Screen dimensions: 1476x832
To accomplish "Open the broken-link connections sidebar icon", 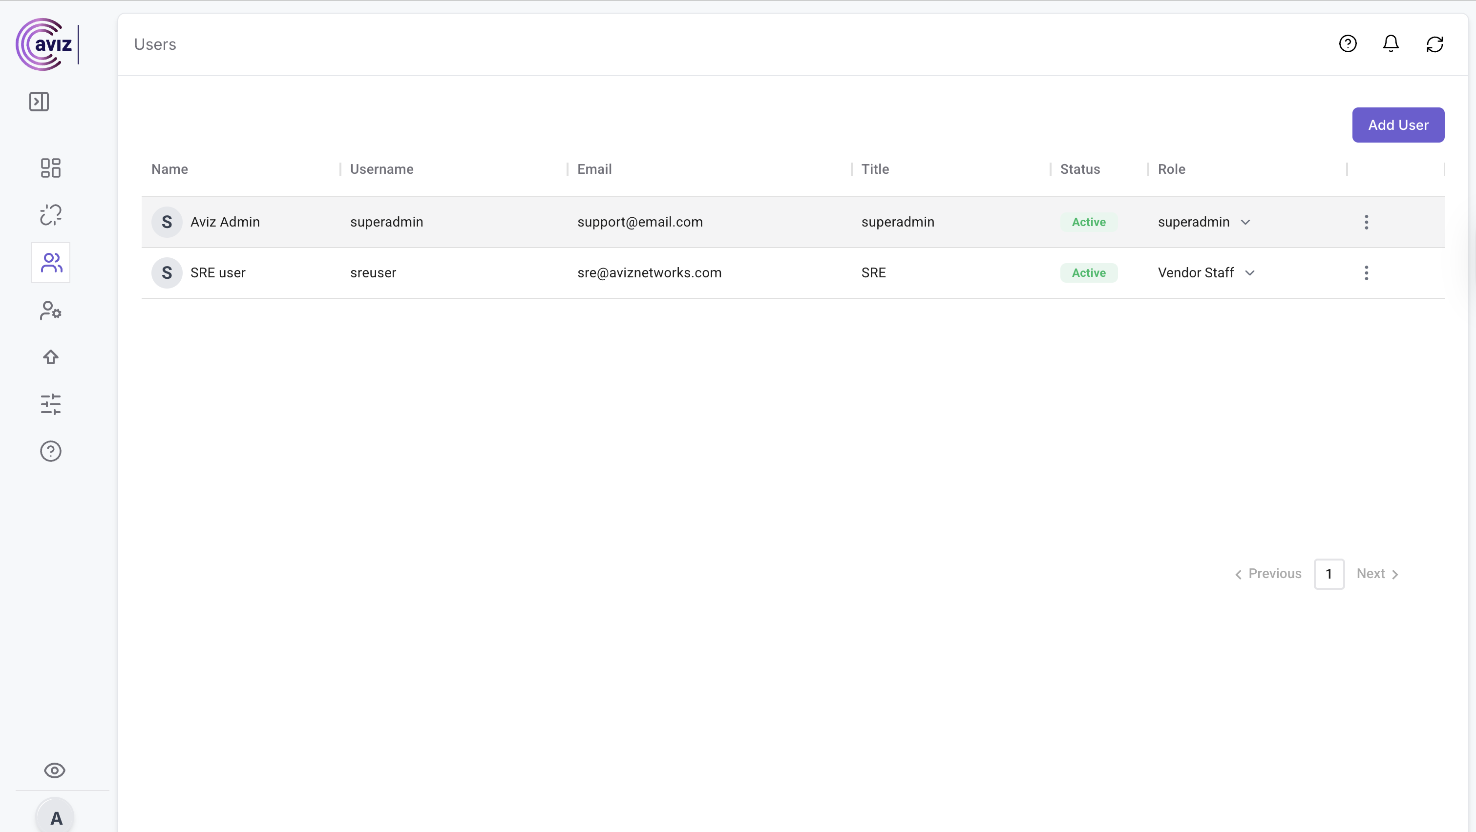I will click(50, 215).
